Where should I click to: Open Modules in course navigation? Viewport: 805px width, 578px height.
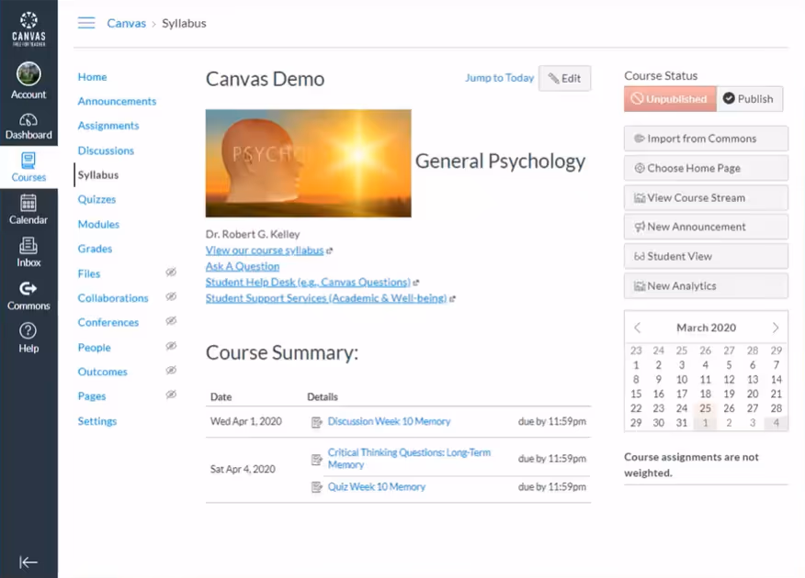coord(98,225)
